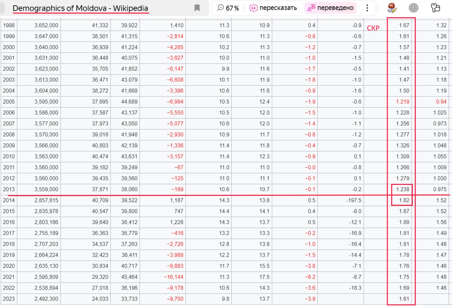The width and height of the screenshot is (452, 308).
Task: Click the Demographics of Moldova page title
Action: pos(81,8)
